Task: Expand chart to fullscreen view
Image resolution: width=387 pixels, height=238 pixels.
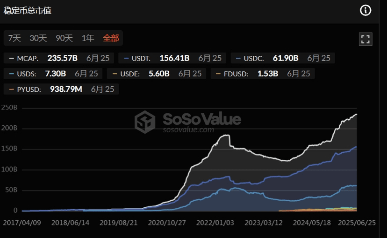Action: click(365, 39)
